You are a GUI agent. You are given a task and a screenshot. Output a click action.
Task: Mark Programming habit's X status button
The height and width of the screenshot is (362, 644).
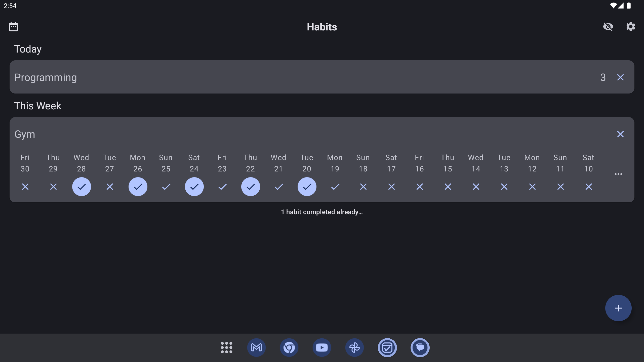pyautogui.click(x=620, y=77)
